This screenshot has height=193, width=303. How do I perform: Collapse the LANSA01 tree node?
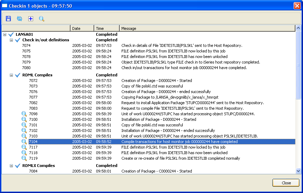pyautogui.click(x=5, y=34)
